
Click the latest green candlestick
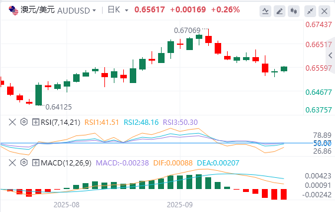pyautogui.click(x=284, y=69)
